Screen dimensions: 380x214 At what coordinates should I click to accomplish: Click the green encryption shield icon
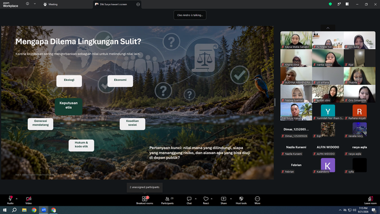[330, 4]
